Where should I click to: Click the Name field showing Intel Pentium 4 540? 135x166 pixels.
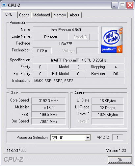(66, 30)
